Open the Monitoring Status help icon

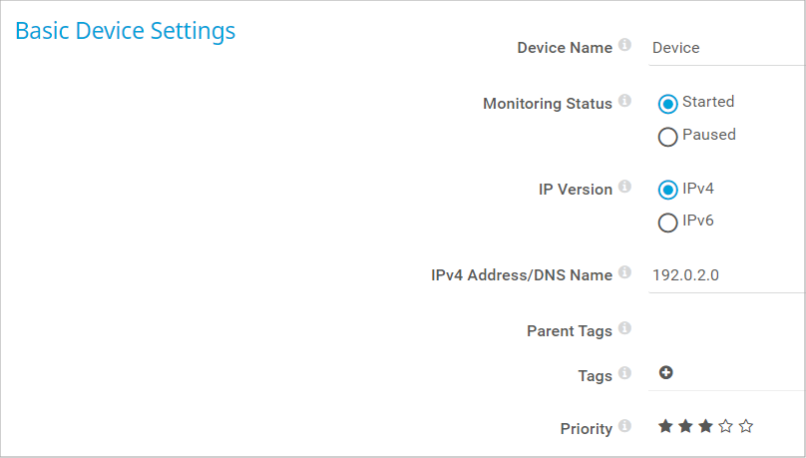tap(624, 100)
